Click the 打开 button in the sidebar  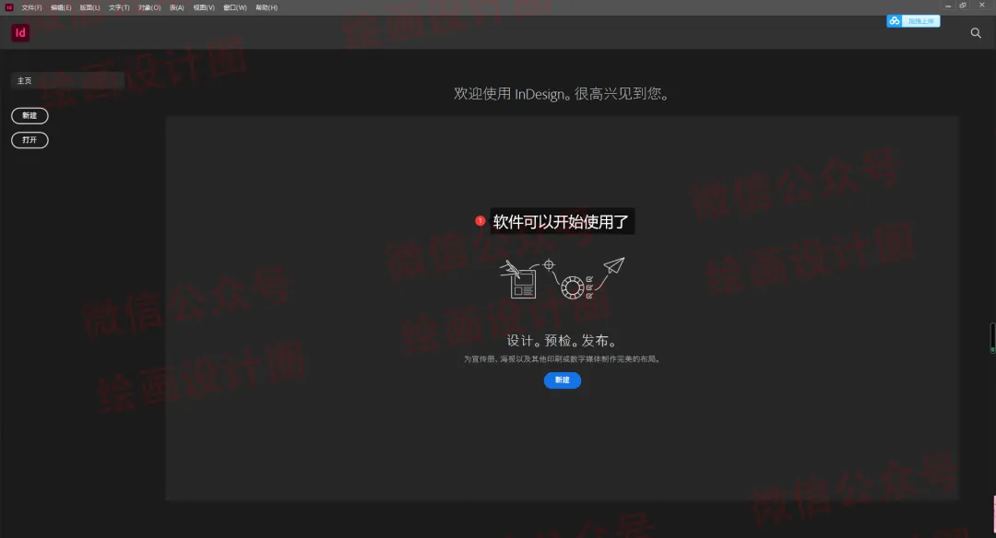30,140
